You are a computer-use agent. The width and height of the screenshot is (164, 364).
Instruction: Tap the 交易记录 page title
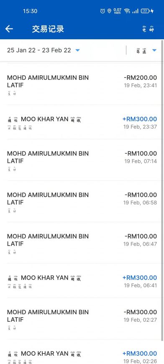click(x=48, y=29)
